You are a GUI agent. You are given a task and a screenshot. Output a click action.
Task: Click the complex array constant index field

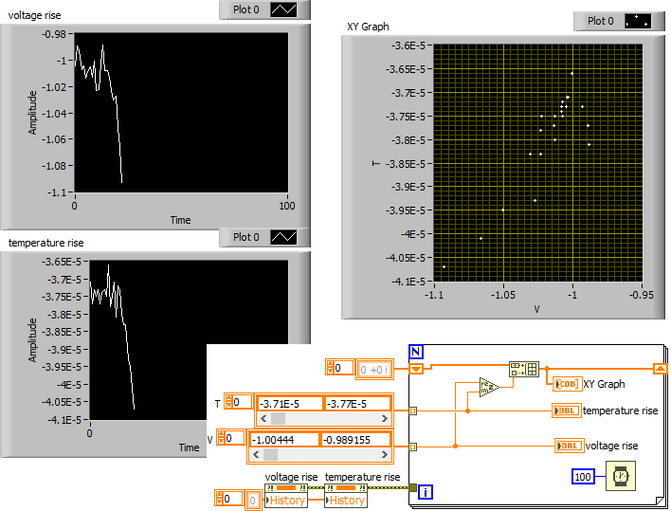point(344,368)
